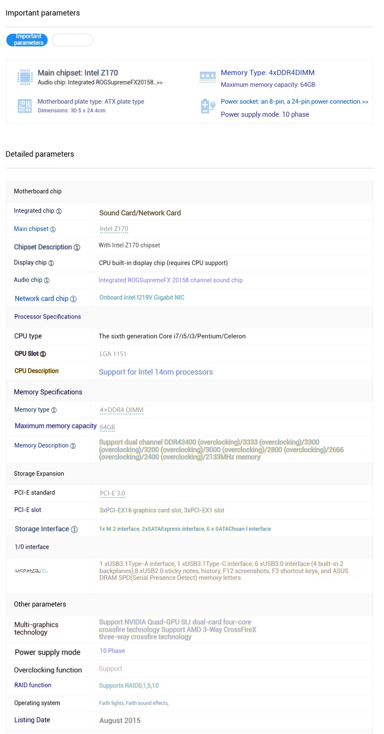
Task: Click the Dimensions: 30.5 x 24.4cm text
Action: [72, 110]
